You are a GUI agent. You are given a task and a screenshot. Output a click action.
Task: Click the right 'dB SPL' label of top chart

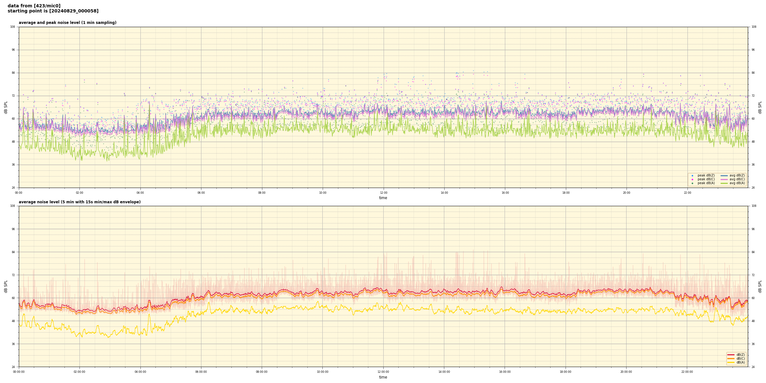[760, 107]
